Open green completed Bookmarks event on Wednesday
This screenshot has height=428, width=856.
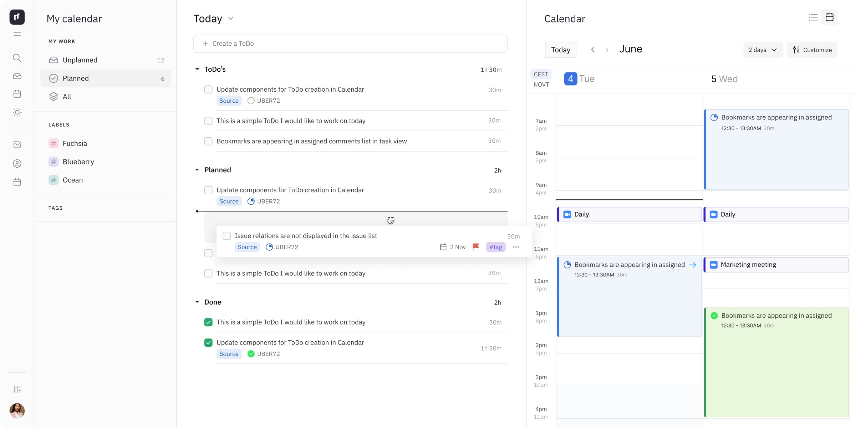[776, 362]
